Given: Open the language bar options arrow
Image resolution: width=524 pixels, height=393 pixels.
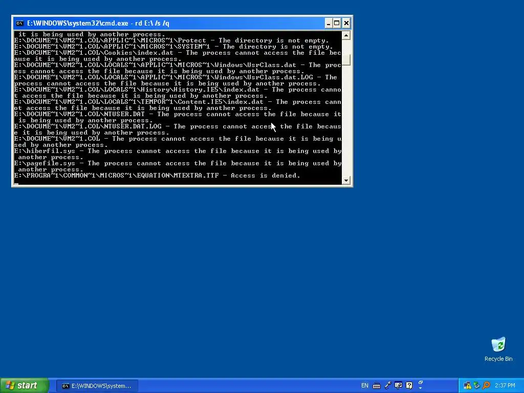Looking at the screenshot, I should (421, 388).
